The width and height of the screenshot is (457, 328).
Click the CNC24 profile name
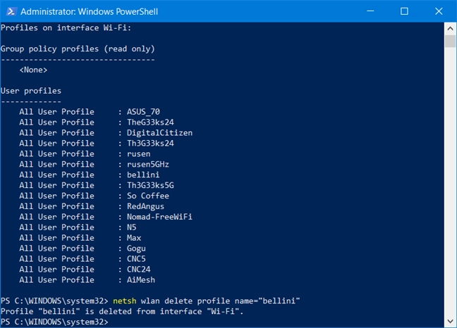pyautogui.click(x=138, y=270)
